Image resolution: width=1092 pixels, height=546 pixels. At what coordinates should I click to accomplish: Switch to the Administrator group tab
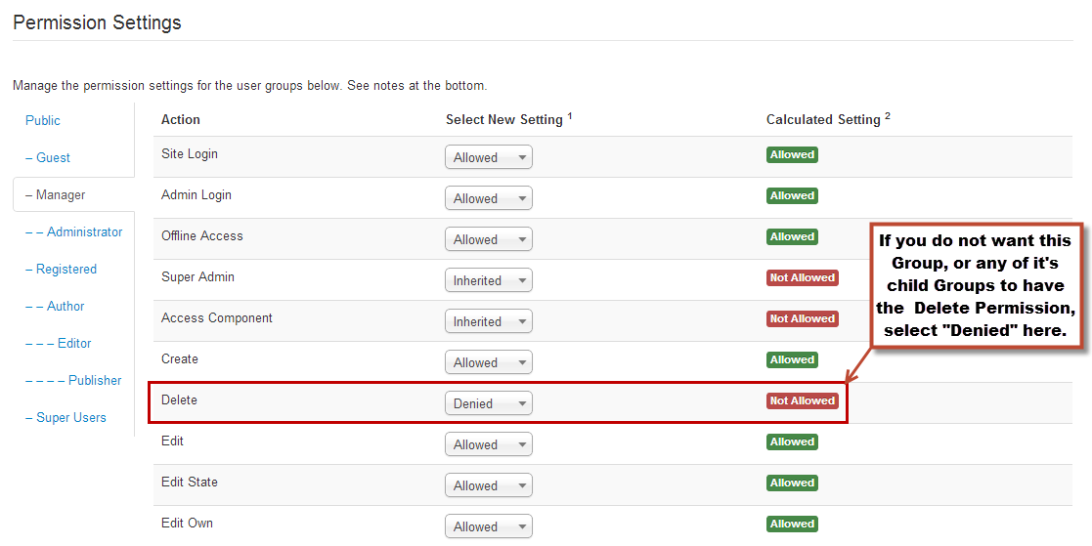pyautogui.click(x=74, y=231)
